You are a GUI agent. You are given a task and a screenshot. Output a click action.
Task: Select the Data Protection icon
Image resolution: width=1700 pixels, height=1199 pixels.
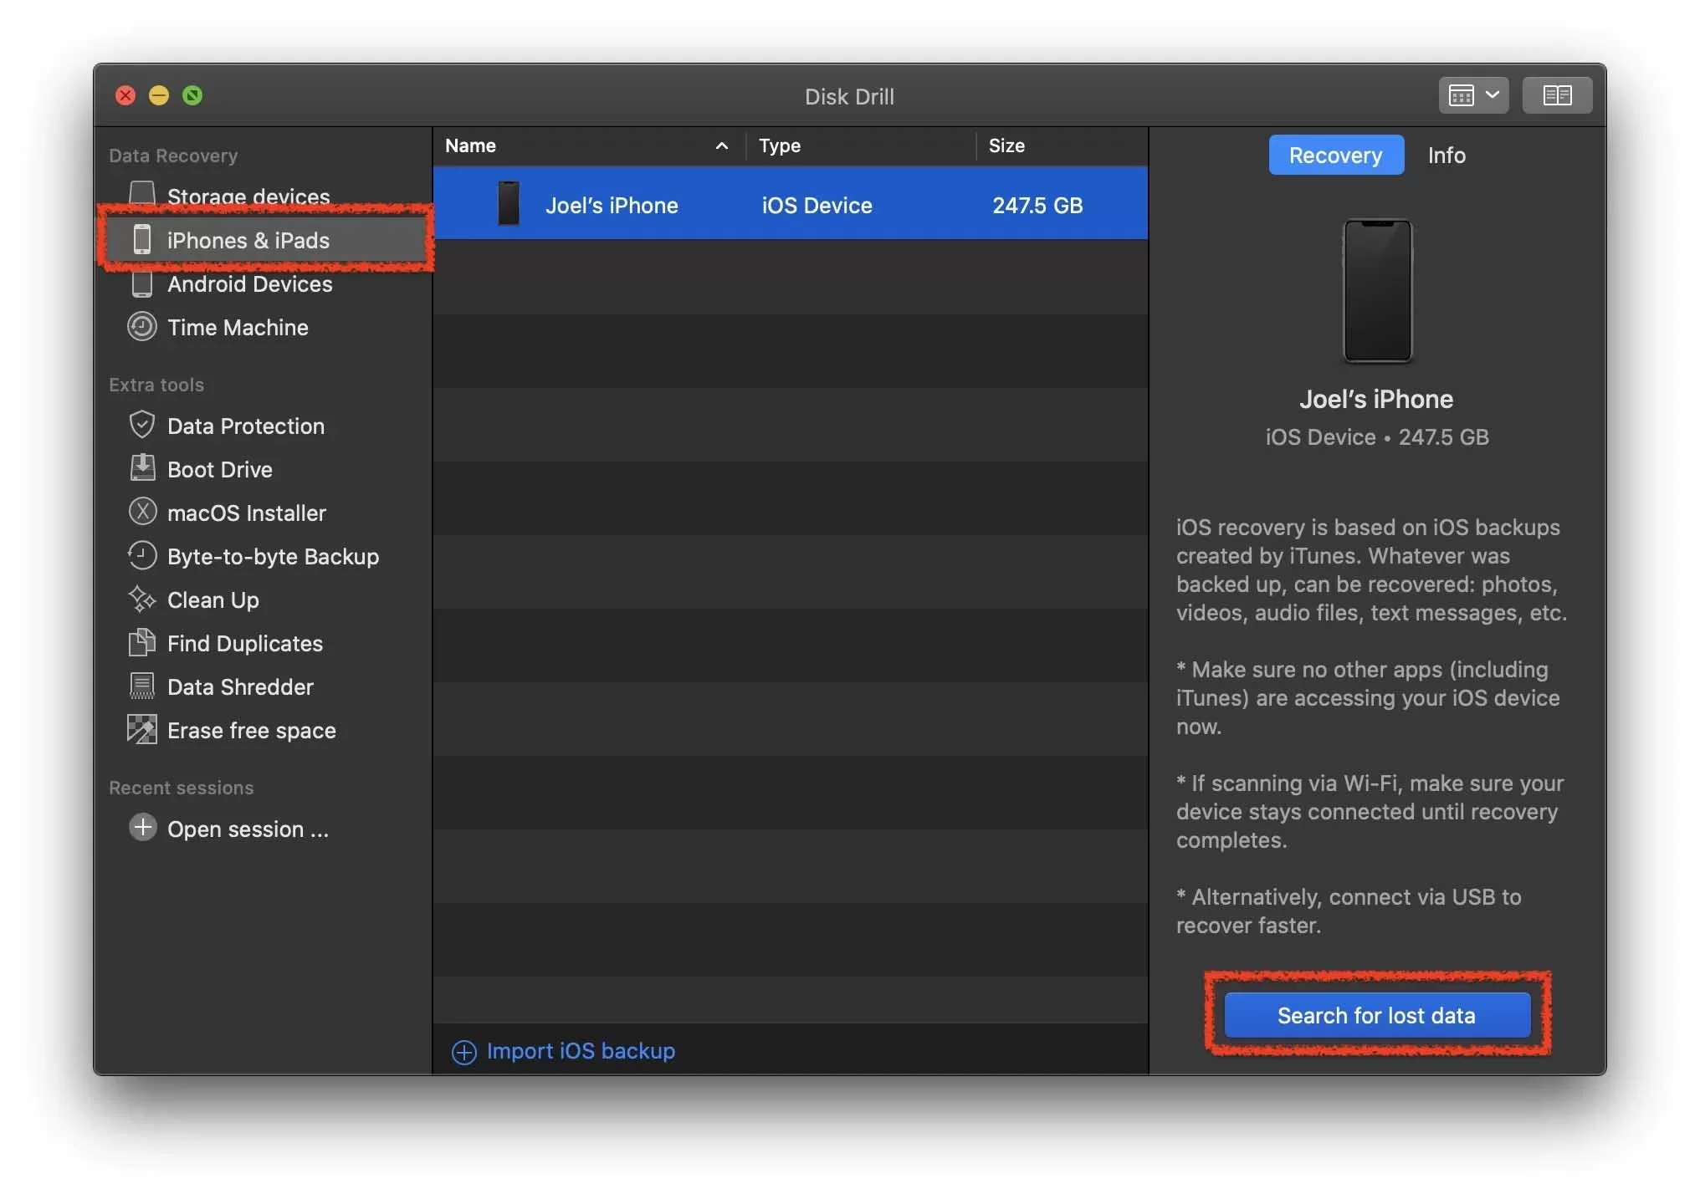coord(141,424)
